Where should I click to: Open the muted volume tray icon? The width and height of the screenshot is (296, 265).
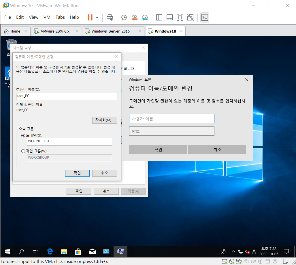(x=247, y=251)
